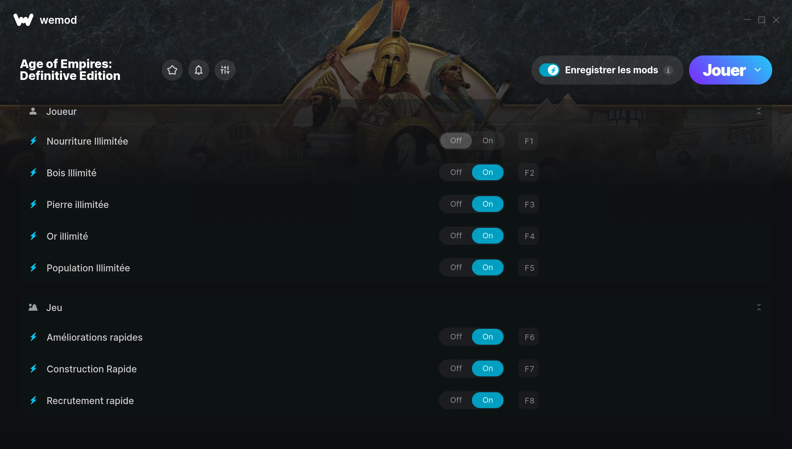Screen dimensions: 792x449
Task: Open the sliders settings icon
Action: (225, 70)
